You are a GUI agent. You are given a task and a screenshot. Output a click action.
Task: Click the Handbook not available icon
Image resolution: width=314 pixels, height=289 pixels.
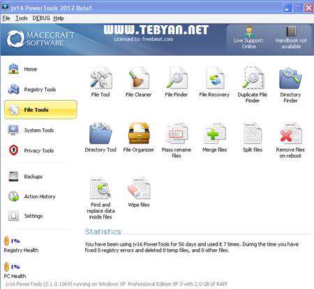(291, 31)
